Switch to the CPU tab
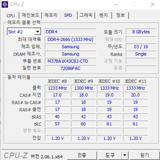The image size is (160, 160). click(x=10, y=15)
